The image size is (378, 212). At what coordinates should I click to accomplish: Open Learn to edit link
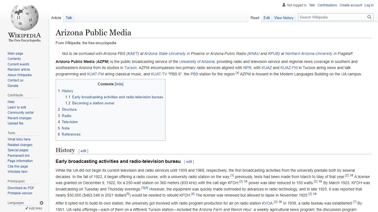point(17,107)
